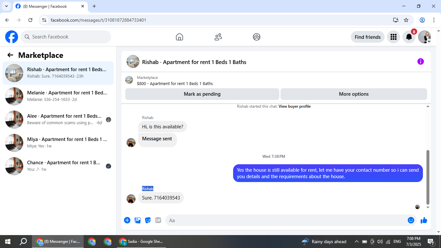Open Chrome profile icon

422,20
